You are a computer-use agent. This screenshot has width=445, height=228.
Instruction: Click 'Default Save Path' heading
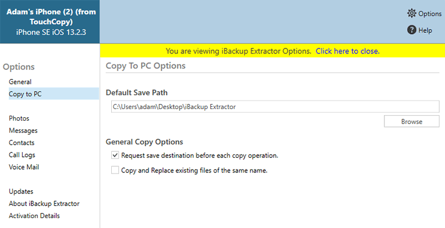136,92
